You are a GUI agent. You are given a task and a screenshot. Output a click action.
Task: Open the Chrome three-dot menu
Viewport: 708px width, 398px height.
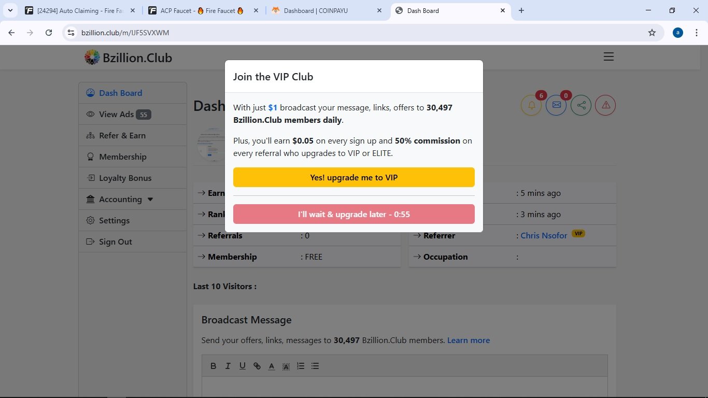pyautogui.click(x=696, y=33)
